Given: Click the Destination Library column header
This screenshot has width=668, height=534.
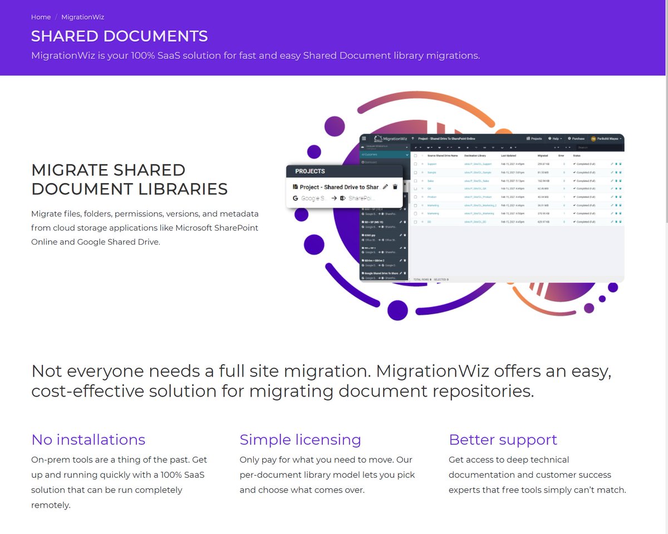Looking at the screenshot, I should tap(475, 156).
